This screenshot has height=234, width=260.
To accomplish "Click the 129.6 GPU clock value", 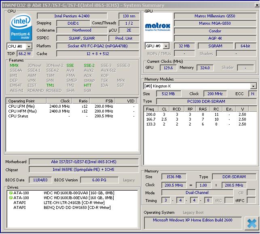I will (x=168, y=68).
